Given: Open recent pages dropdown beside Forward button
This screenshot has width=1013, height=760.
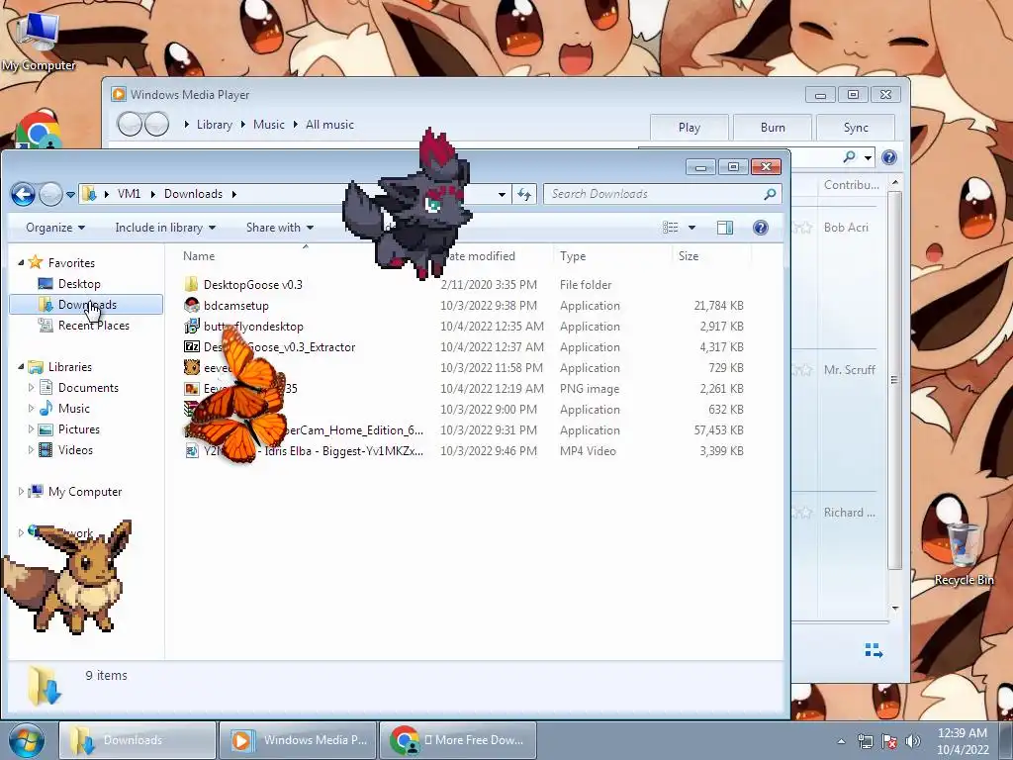Looking at the screenshot, I should click(70, 195).
